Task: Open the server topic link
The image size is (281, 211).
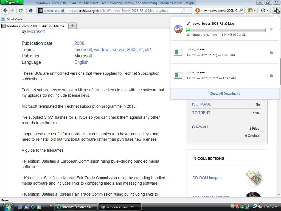Action: click(119, 49)
